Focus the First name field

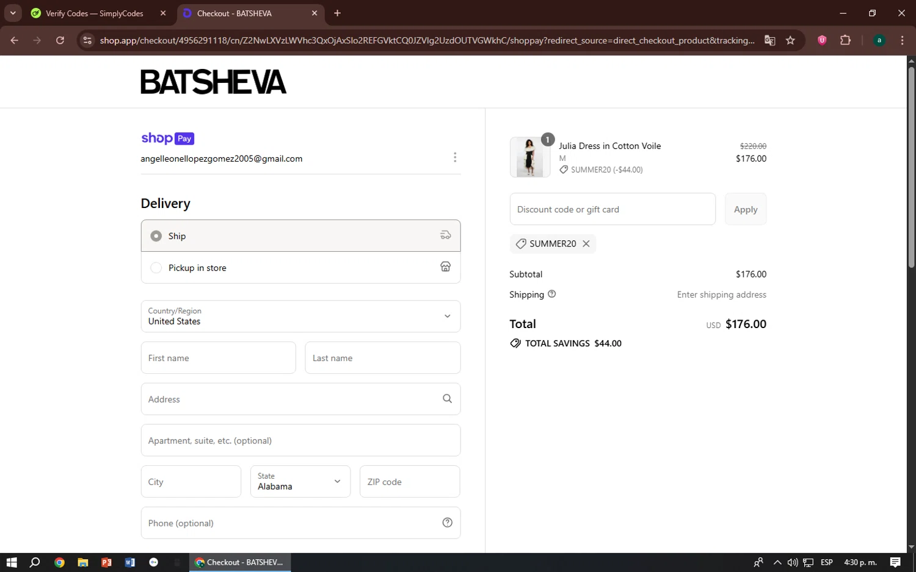pos(218,358)
